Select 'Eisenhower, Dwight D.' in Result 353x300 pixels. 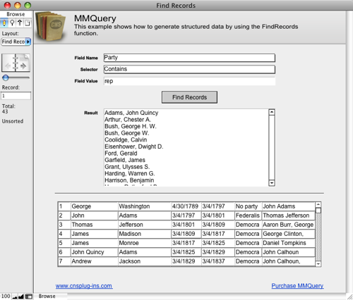tap(134, 146)
